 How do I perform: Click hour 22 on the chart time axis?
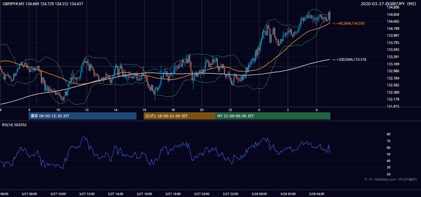pos(230,110)
